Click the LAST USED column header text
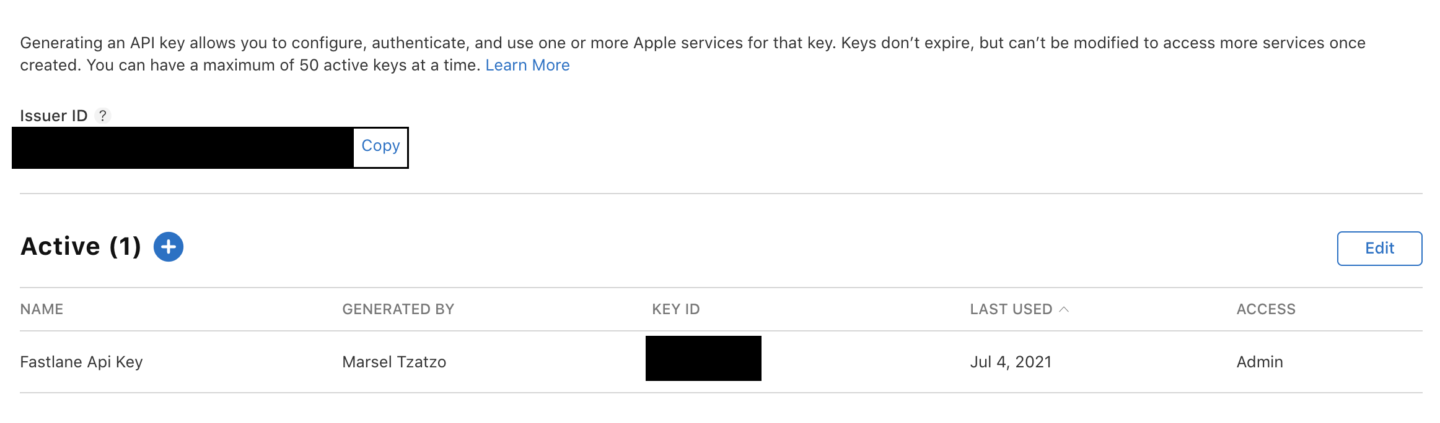This screenshot has width=1440, height=423. pyautogui.click(x=1011, y=309)
